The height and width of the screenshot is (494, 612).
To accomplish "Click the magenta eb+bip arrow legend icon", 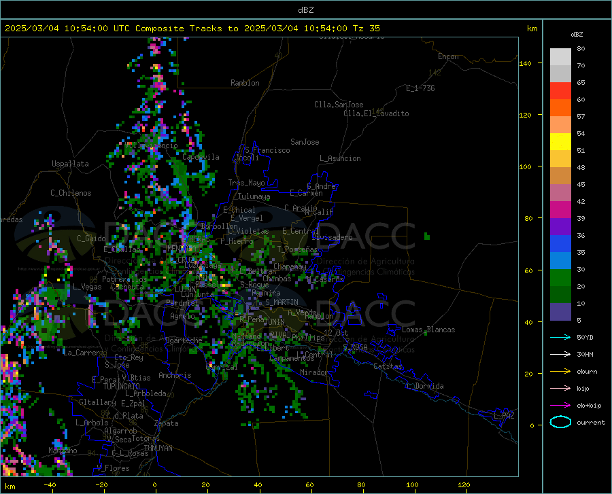I will click(x=560, y=406).
